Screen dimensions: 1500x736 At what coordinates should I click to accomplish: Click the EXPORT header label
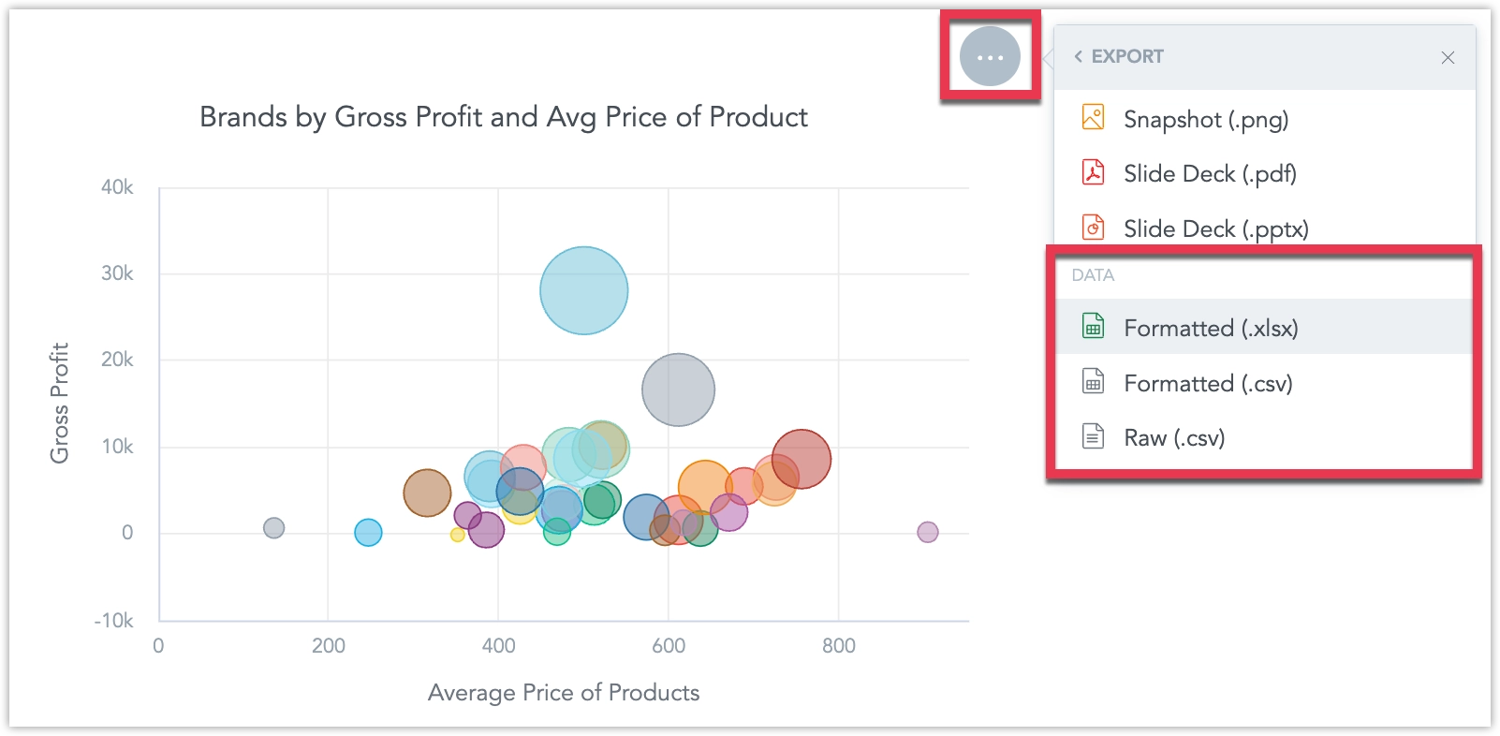pyautogui.click(x=1127, y=56)
